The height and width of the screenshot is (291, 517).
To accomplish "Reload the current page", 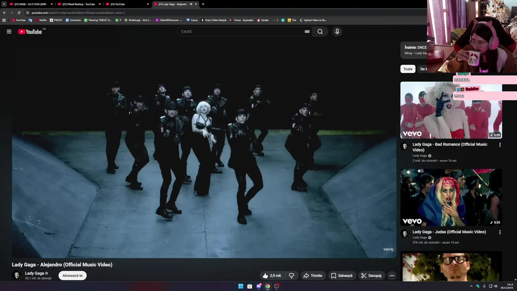I will (19, 13).
